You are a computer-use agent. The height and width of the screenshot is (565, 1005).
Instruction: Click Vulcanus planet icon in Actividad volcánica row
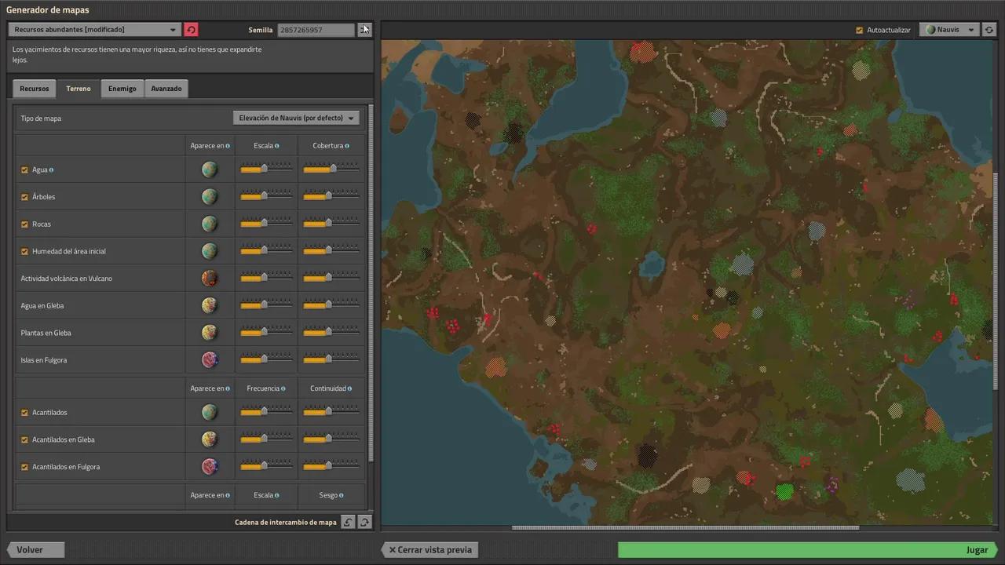coord(209,279)
